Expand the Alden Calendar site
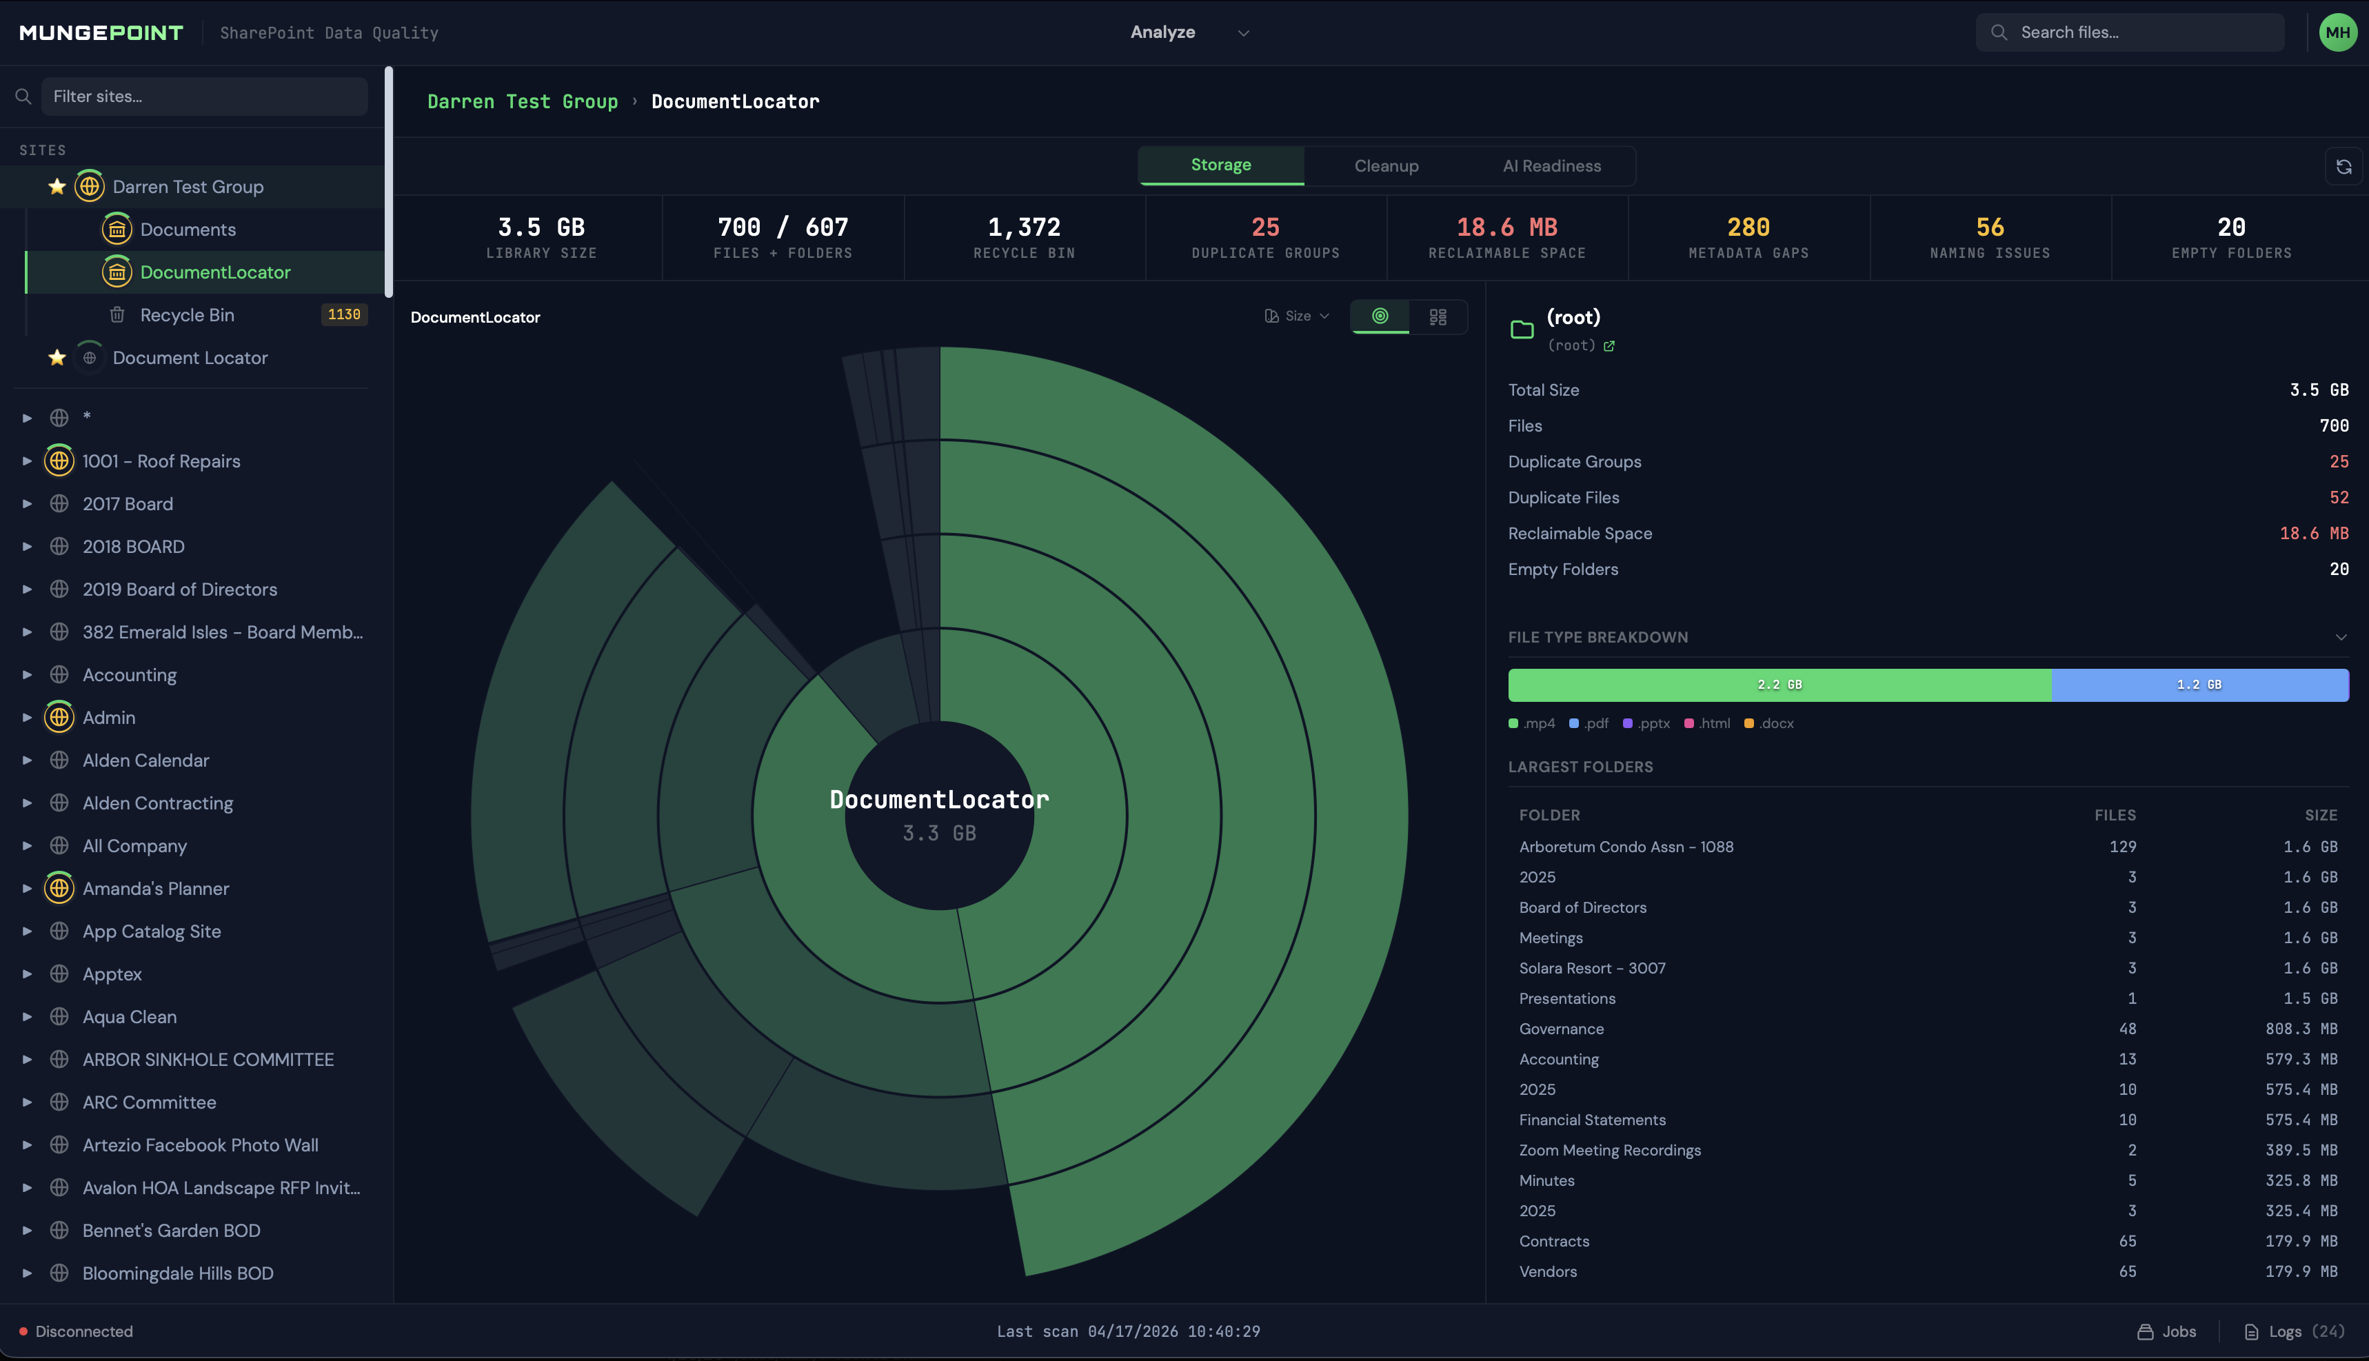 pyautogui.click(x=27, y=760)
